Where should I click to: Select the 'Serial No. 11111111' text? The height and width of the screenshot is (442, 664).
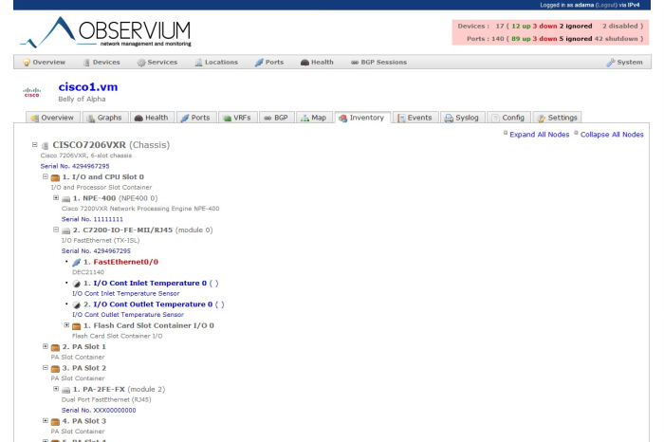pos(92,219)
